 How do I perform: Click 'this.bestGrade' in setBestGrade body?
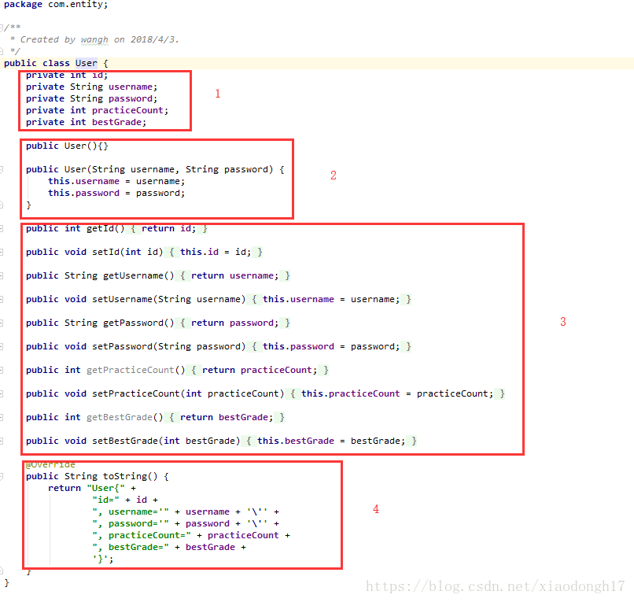296,441
